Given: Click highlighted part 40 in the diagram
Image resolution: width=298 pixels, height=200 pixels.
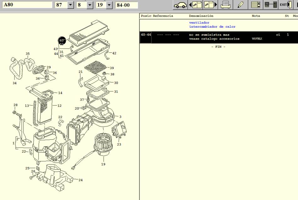Looking at the screenshot, I should [62, 41].
